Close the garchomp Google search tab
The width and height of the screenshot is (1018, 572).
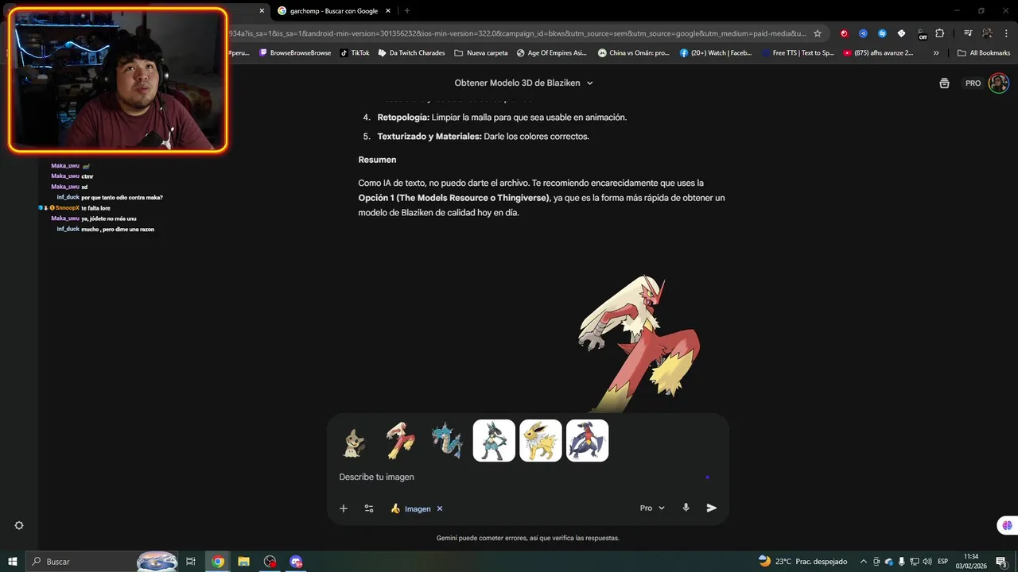388,11
